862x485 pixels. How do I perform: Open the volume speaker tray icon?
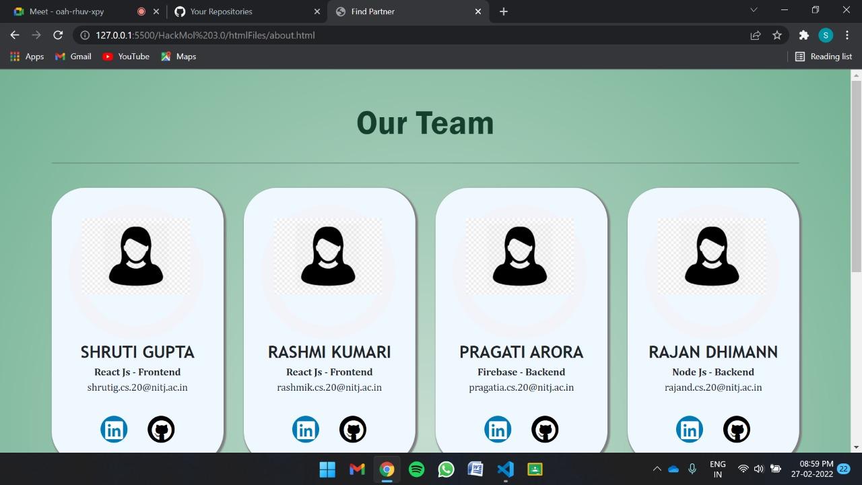[759, 469]
